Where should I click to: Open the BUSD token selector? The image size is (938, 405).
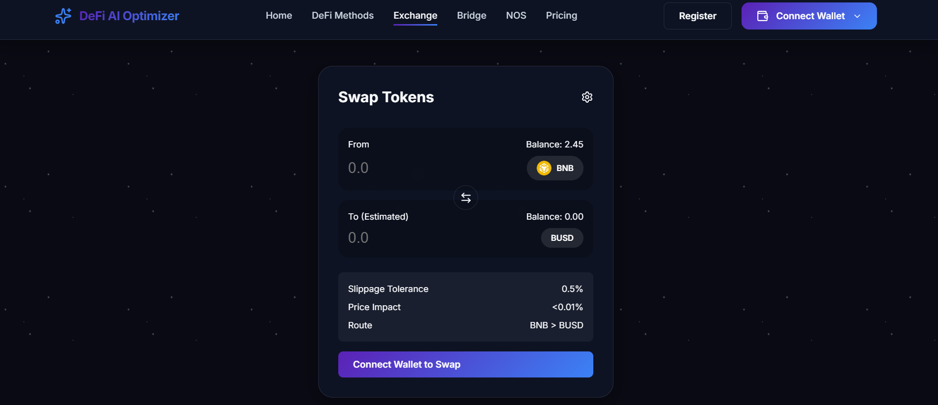coord(562,238)
